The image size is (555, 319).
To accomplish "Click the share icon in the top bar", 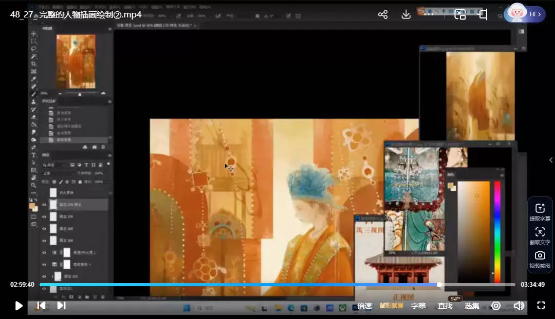I will (383, 14).
